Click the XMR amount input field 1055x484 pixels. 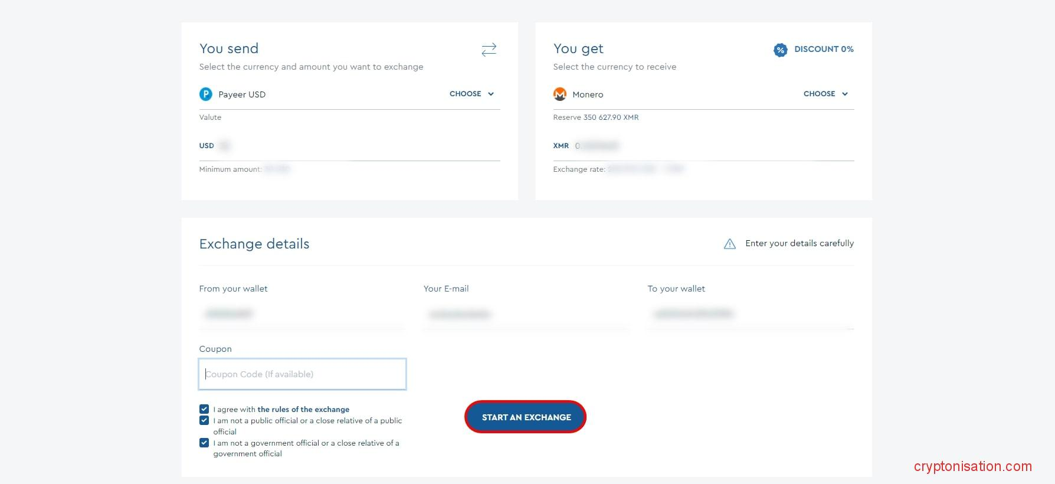(708, 146)
